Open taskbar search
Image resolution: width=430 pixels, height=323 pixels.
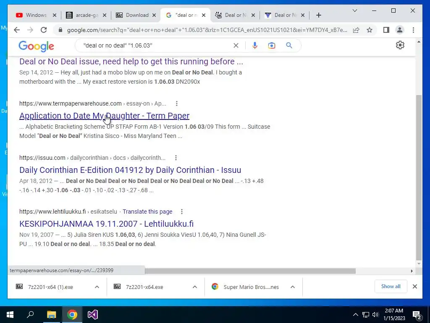pyautogui.click(x=30, y=315)
